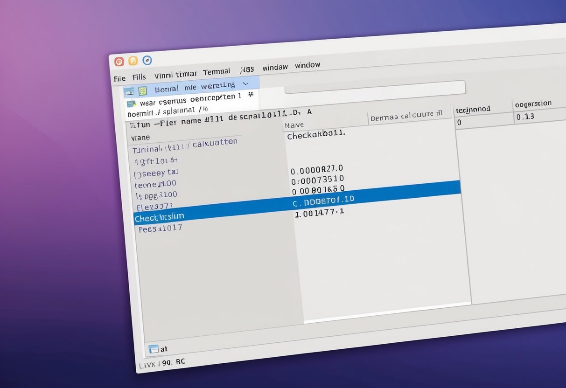Click the gray icon left of Horral dropdown
This screenshot has height=388, width=566.
[129, 91]
